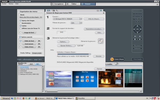Open the Print Studio button

pos(137,59)
